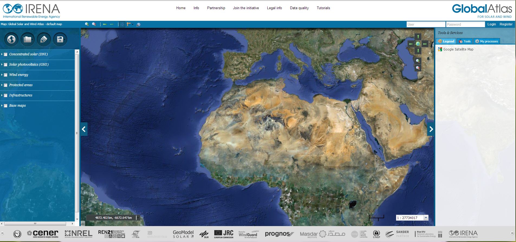Click the Password input field
The image size is (516, 242).
(x=465, y=24)
